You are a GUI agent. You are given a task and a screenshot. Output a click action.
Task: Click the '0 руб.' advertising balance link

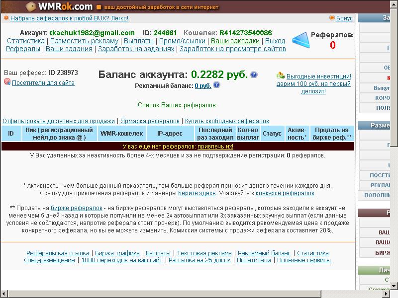tap(203, 86)
